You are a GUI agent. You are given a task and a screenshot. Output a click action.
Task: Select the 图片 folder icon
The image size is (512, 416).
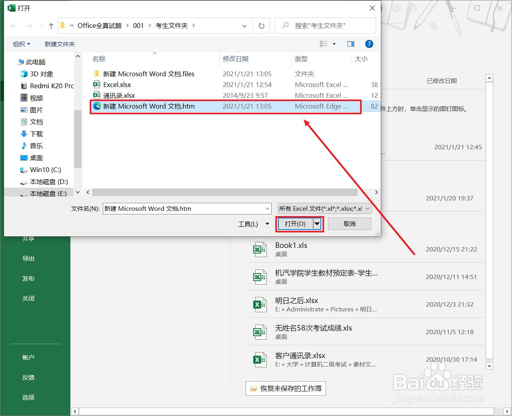point(24,110)
